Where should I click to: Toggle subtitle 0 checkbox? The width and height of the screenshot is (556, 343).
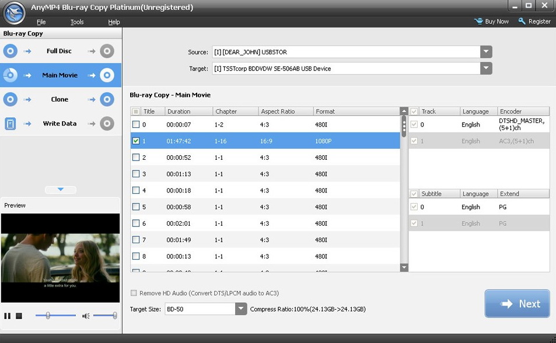(414, 207)
